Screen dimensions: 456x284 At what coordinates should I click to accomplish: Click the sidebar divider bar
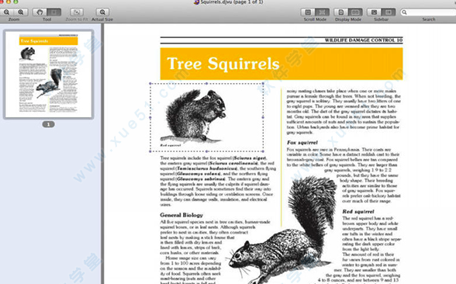click(102, 154)
